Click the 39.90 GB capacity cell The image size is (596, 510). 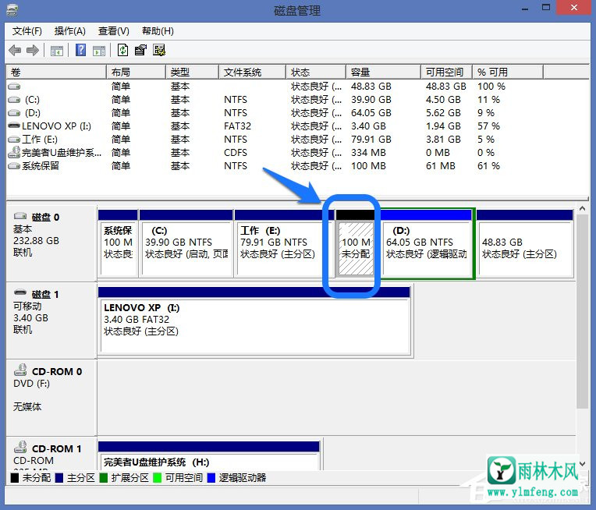tap(371, 100)
